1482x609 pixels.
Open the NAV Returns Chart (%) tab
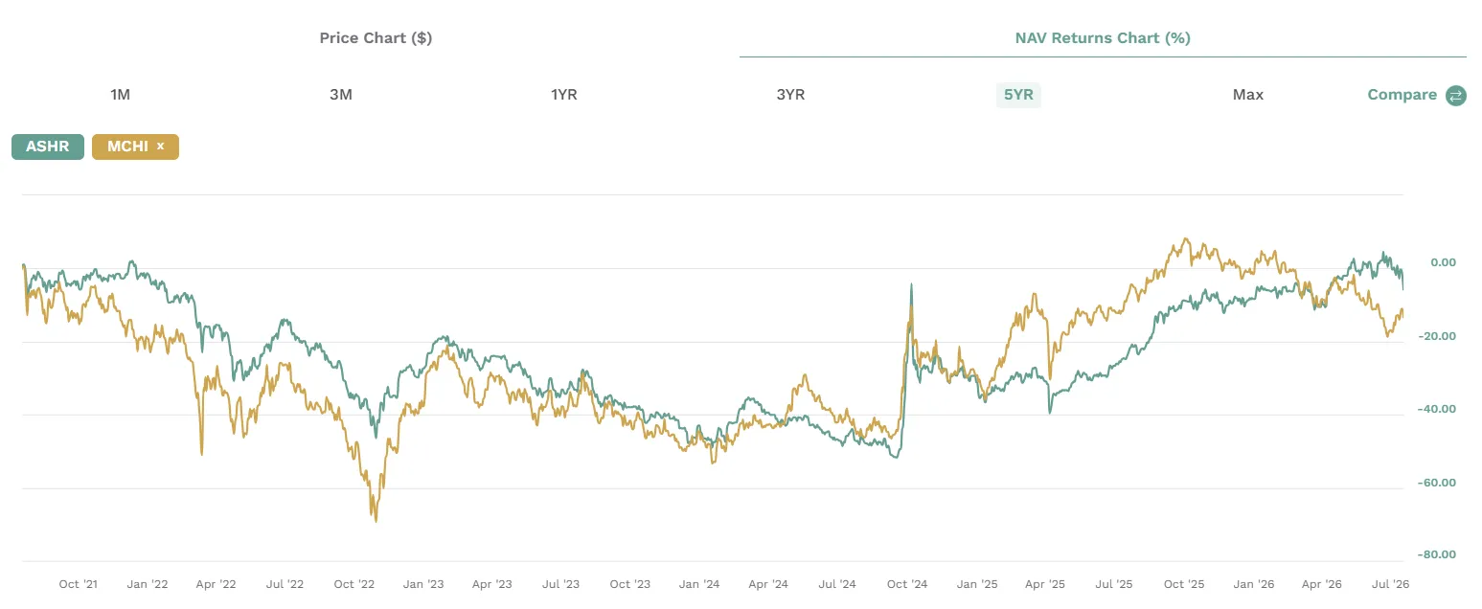click(x=1103, y=38)
